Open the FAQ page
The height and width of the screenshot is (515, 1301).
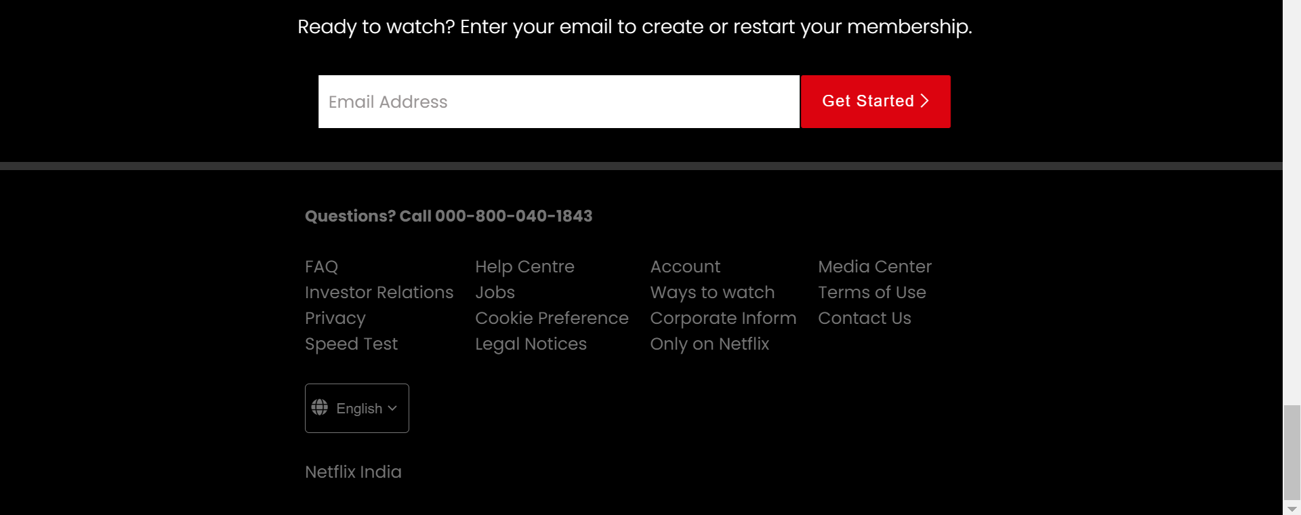point(321,266)
